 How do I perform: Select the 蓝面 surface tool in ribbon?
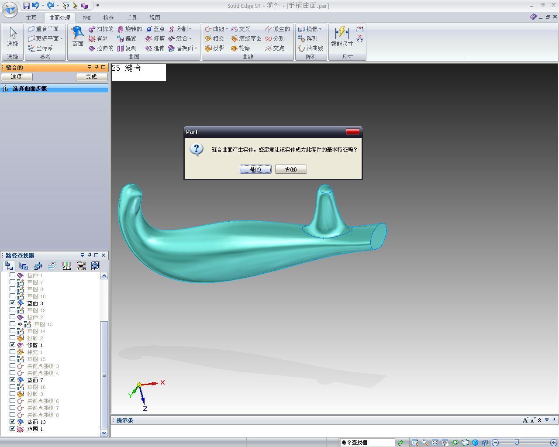[x=78, y=36]
